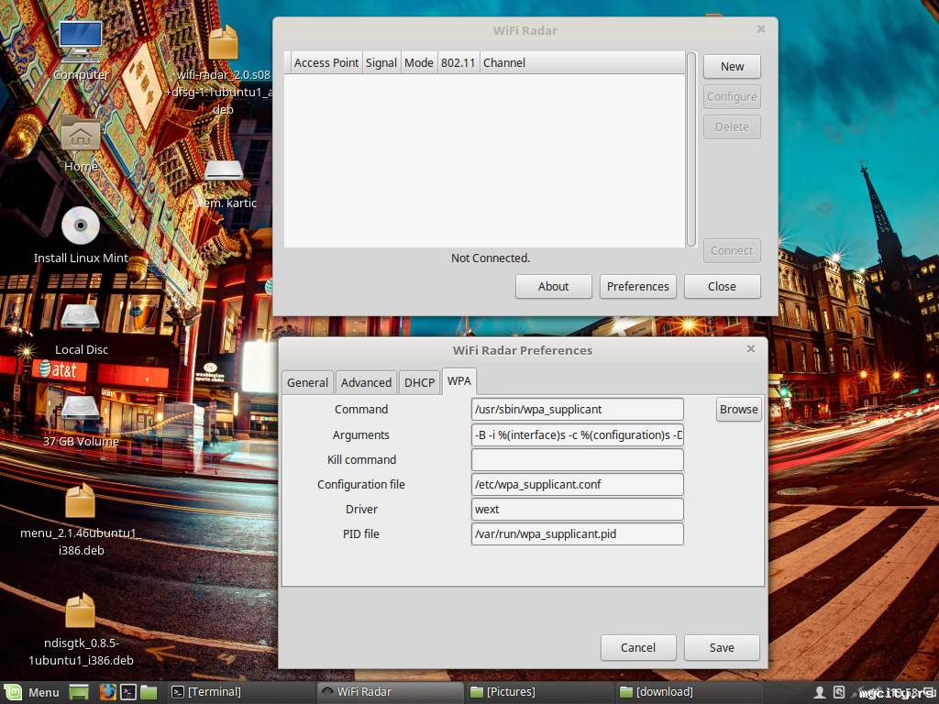The width and height of the screenshot is (939, 704).
Task: Open the Home folder icon
Action: [81, 136]
